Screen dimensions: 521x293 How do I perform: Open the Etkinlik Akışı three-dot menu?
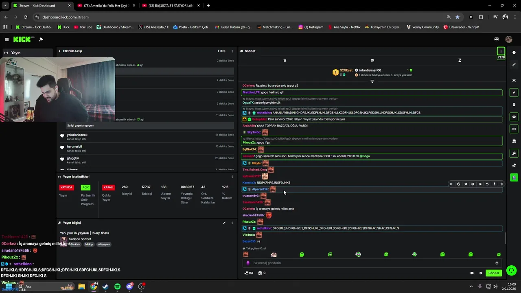(x=232, y=51)
